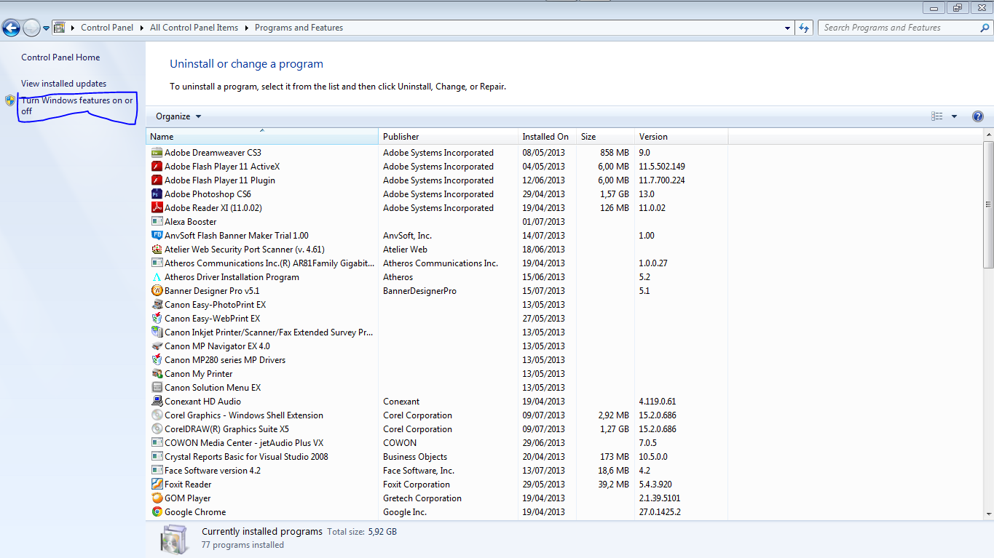Viewport: 994px width, 558px height.
Task: Select the Foxit Reader icon
Action: 157,485
